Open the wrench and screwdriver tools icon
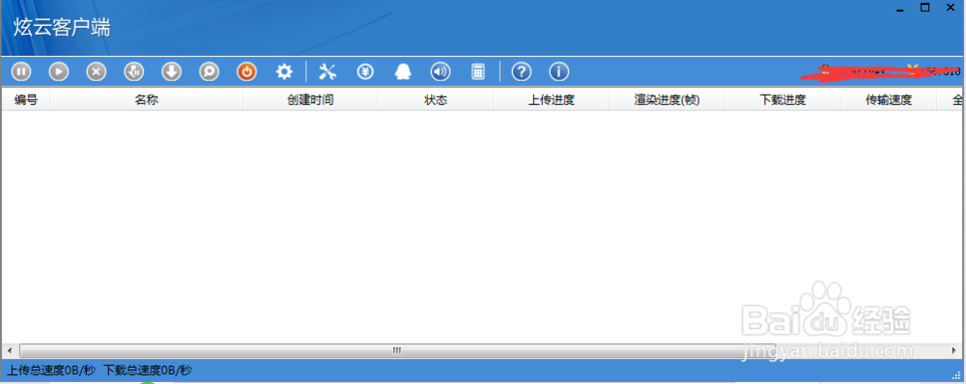The image size is (966, 384). [327, 72]
